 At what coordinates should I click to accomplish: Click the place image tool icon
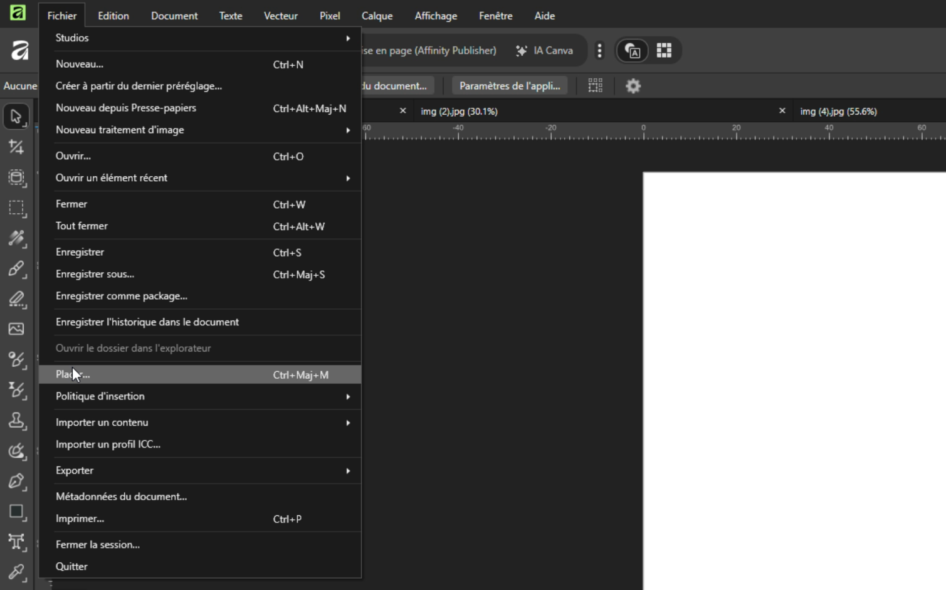click(x=16, y=329)
